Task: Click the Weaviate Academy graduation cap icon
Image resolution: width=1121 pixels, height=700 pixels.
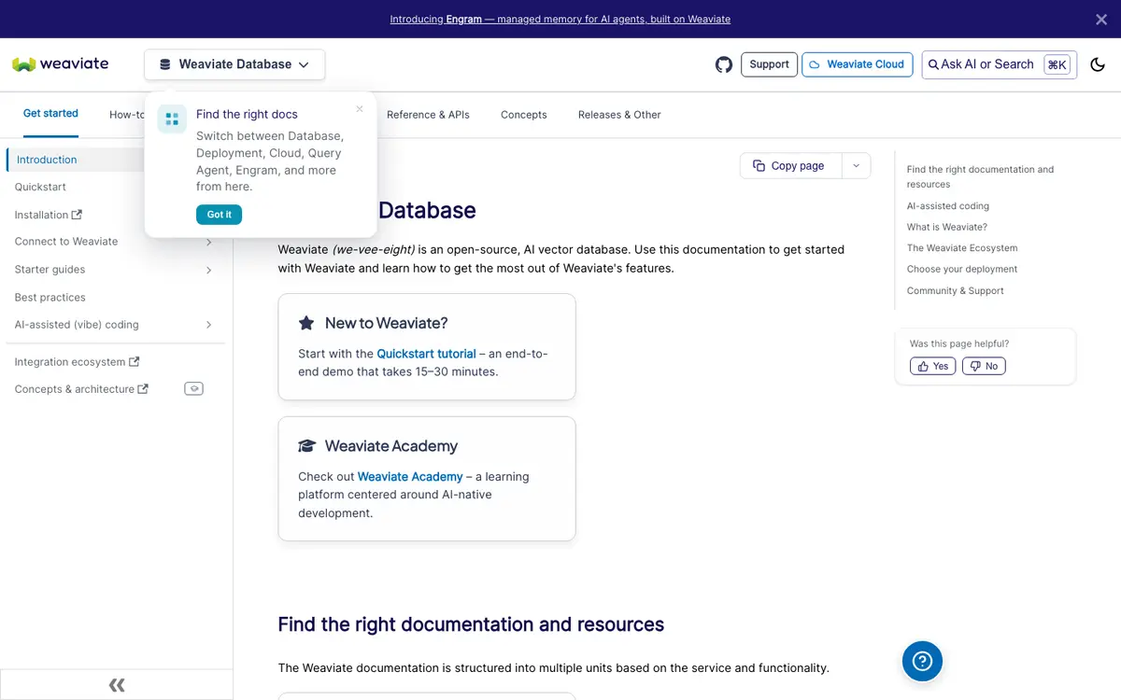Action: pyautogui.click(x=306, y=446)
